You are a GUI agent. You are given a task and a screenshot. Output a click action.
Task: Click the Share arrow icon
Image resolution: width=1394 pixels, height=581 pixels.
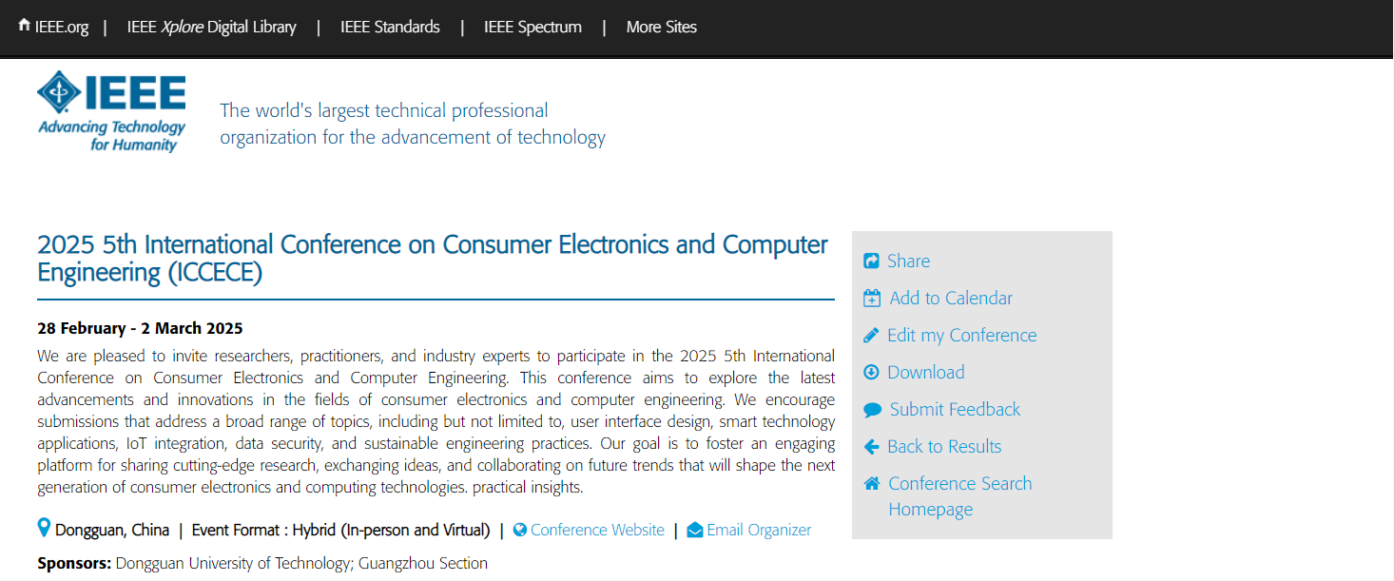(x=871, y=261)
